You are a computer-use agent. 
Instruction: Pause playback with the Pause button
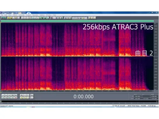click(x=9, y=95)
